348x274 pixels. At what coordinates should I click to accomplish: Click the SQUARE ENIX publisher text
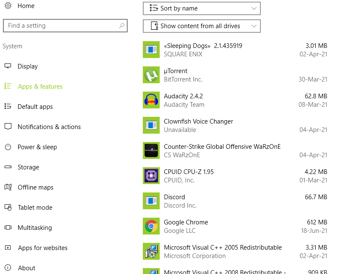183,54
